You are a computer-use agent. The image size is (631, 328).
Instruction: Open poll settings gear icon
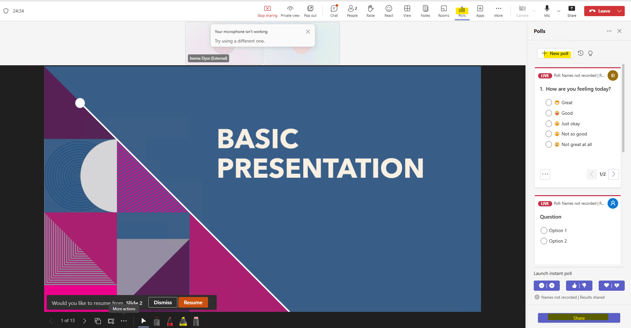click(537, 297)
